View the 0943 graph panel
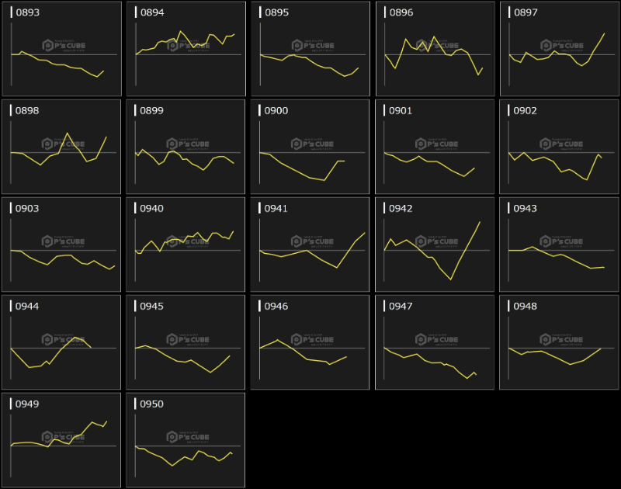The width and height of the screenshot is (621, 489). [559, 244]
